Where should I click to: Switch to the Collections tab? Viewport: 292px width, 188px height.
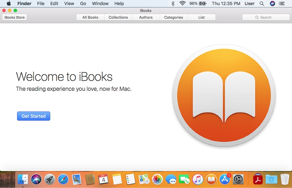pyautogui.click(x=118, y=17)
